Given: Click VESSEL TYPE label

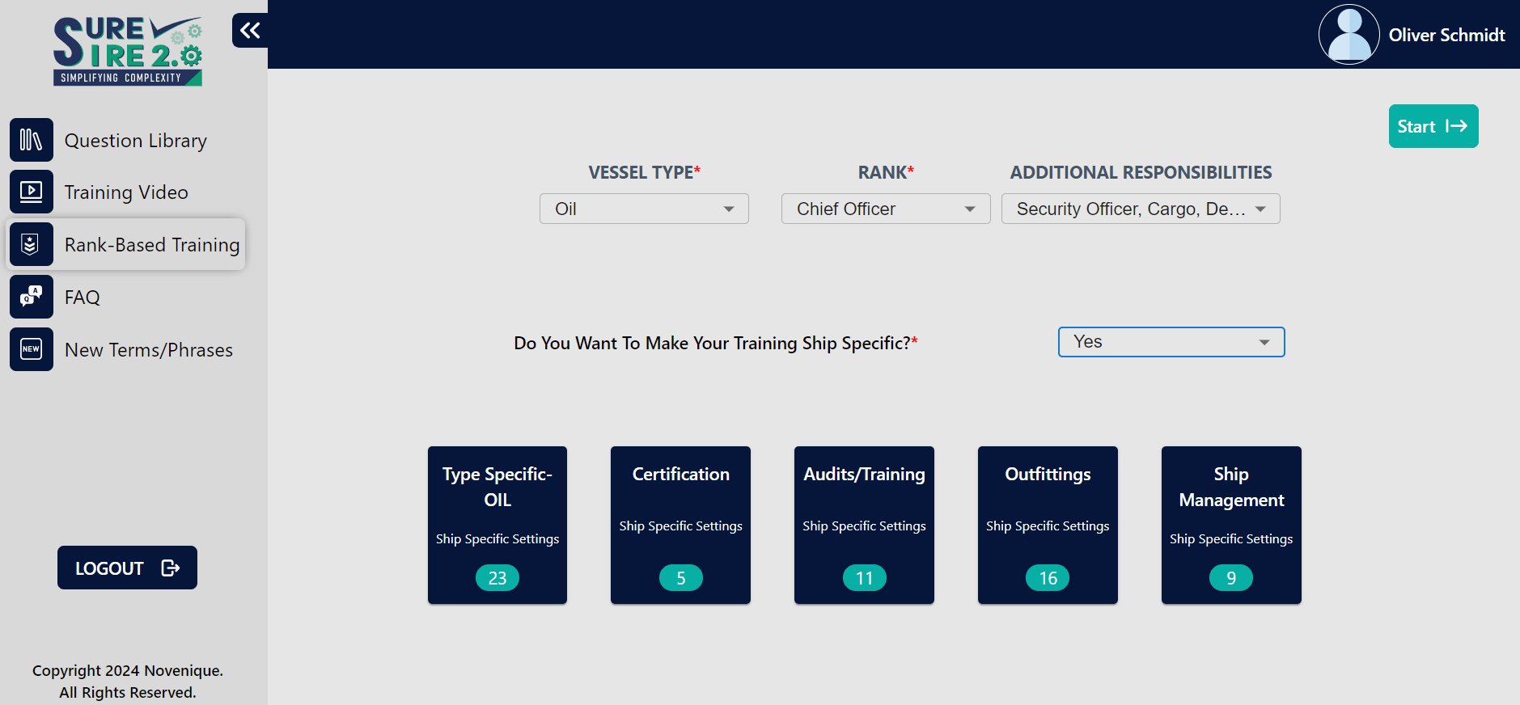Looking at the screenshot, I should click(644, 172).
